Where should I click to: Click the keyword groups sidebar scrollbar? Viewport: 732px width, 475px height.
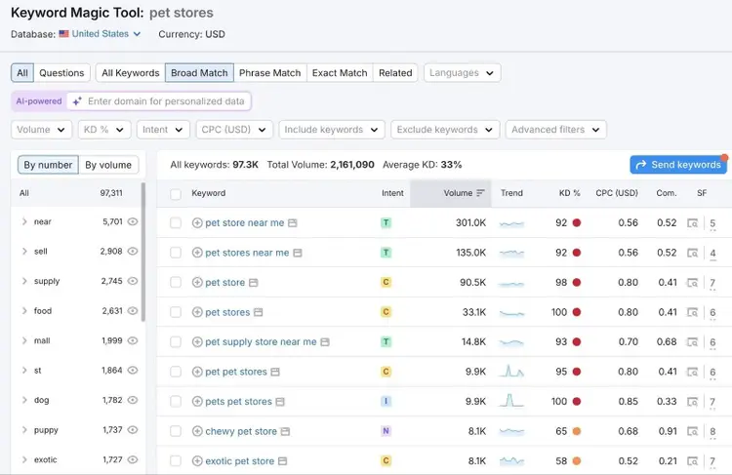tap(142, 252)
